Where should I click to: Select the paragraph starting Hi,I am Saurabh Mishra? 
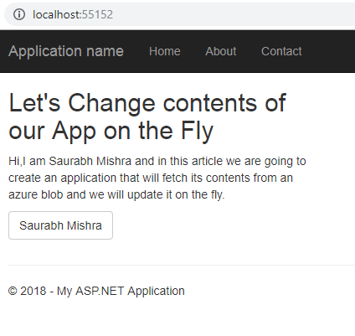click(157, 178)
